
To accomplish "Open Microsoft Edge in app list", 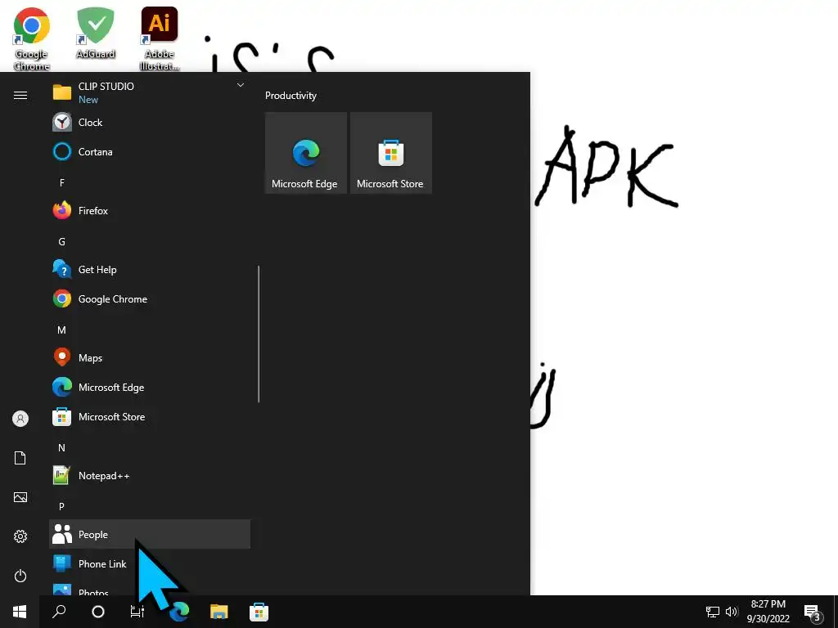I will point(150,387).
